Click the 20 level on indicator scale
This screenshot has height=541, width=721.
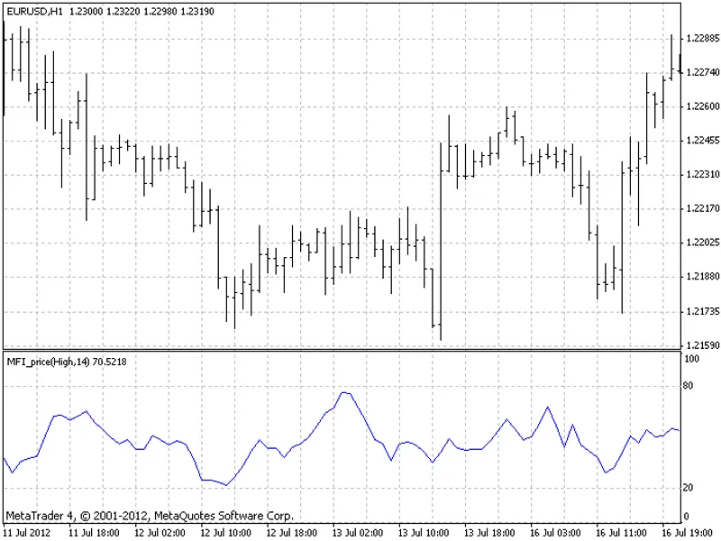point(688,488)
